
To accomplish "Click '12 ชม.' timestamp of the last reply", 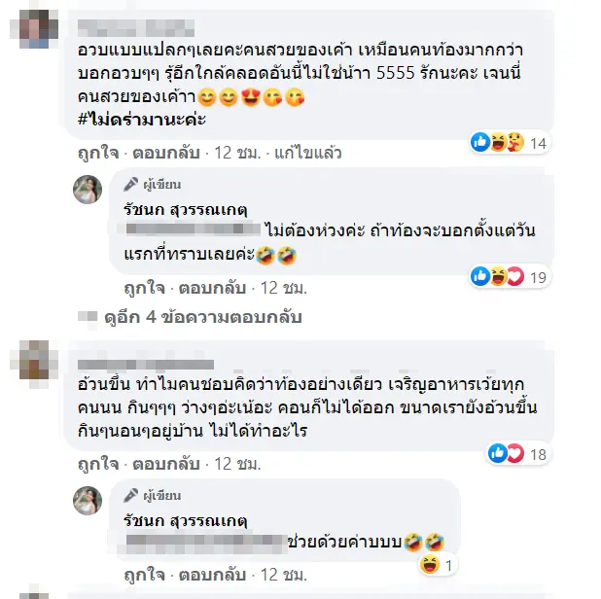I will pyautogui.click(x=284, y=575).
